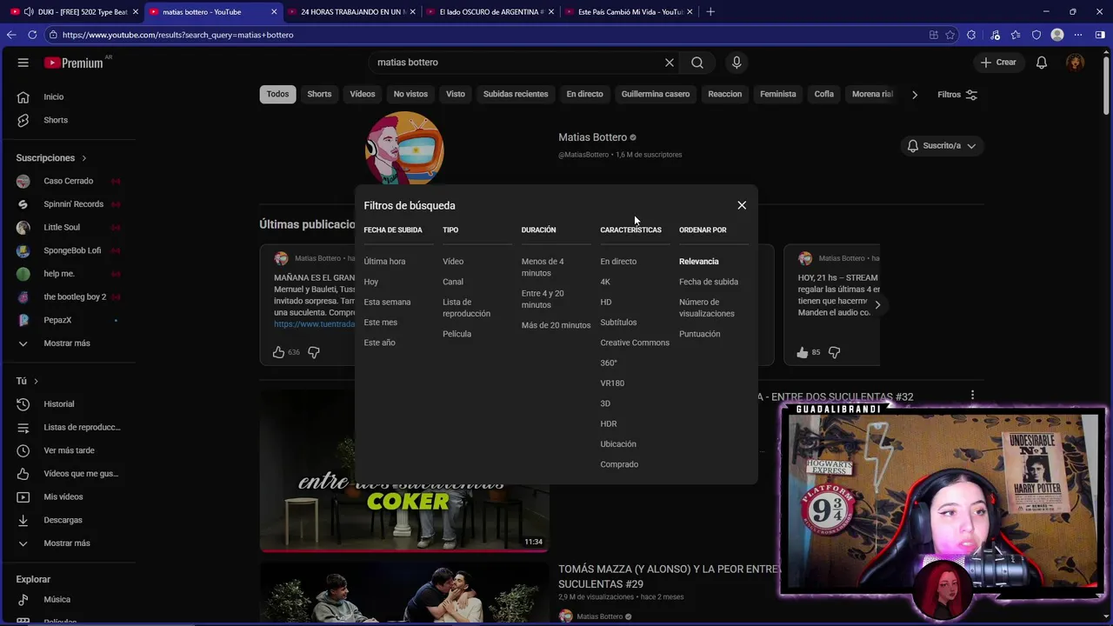Image resolution: width=1113 pixels, height=626 pixels.
Task: Show next posts with carousel arrow
Action: point(877,305)
